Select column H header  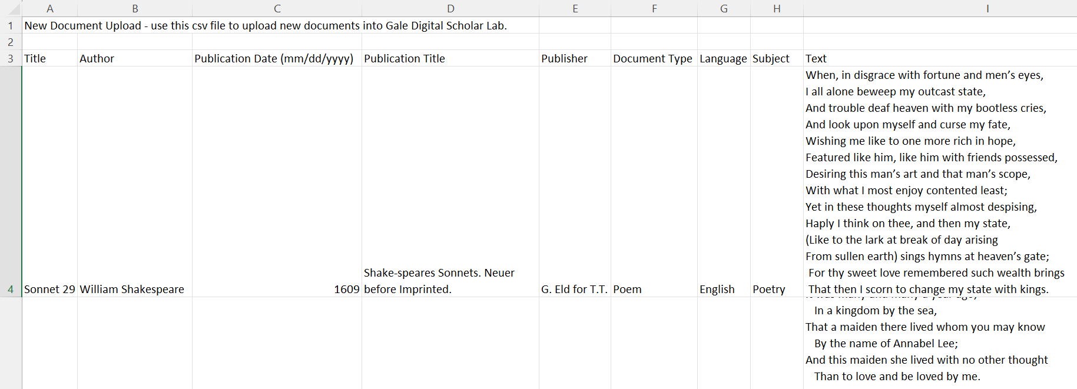pos(777,8)
